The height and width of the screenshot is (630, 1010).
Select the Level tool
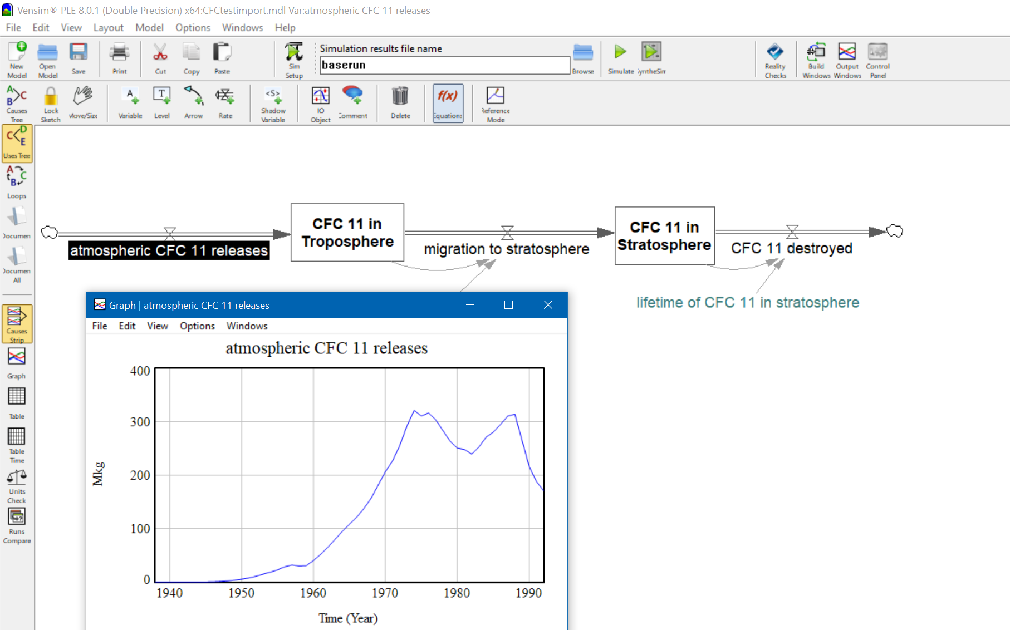pos(162,102)
